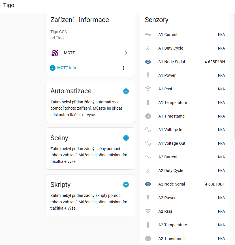
Task: Click the A1 Duty Cycle angle icon
Action: (148, 48)
